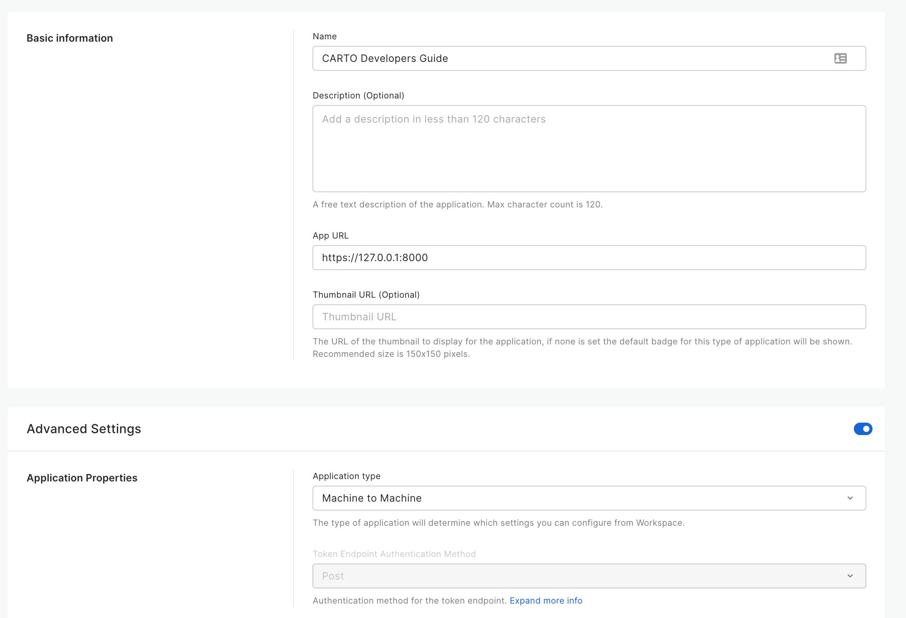
Task: Click the Thumbnail URL (Optional) label
Action: [x=366, y=295]
